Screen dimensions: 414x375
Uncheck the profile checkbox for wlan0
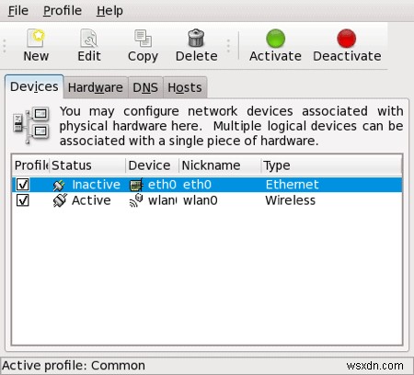pyautogui.click(x=23, y=200)
